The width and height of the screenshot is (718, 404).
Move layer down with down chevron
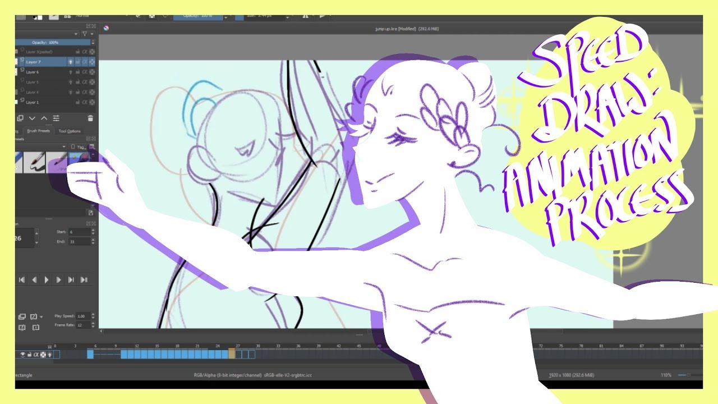pyautogui.click(x=32, y=118)
